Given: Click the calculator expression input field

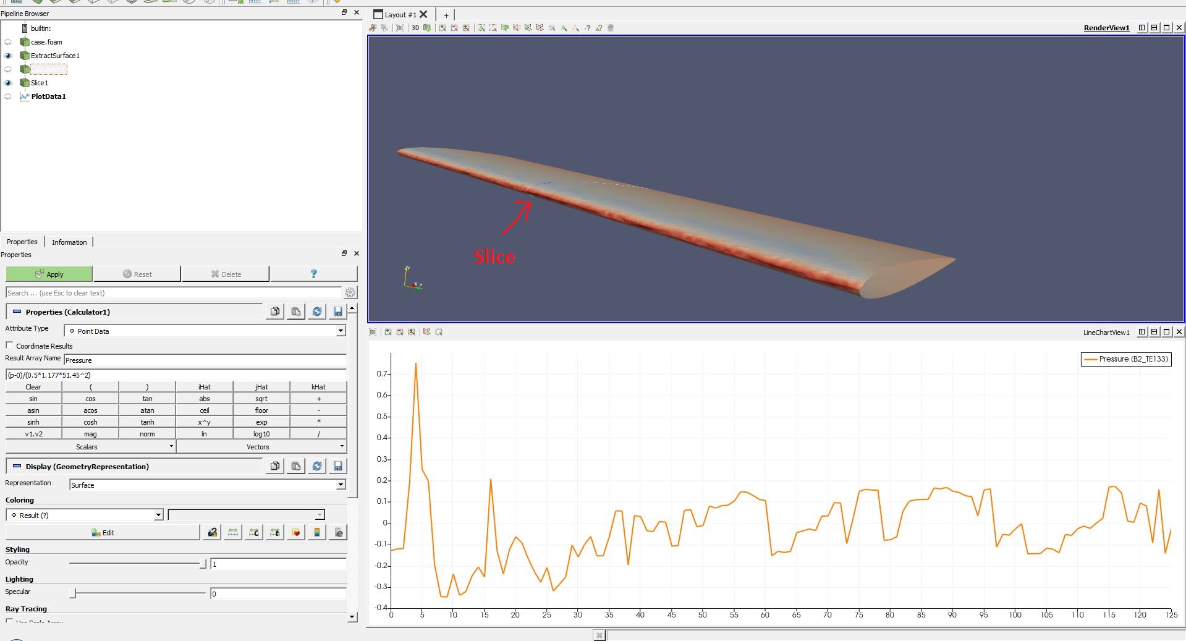Looking at the screenshot, I should point(176,375).
